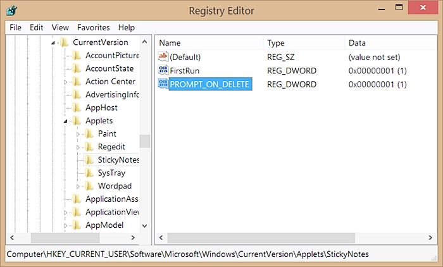Expand the Regedit tree node
Image resolution: width=443 pixels, height=267 pixels.
pos(78,147)
